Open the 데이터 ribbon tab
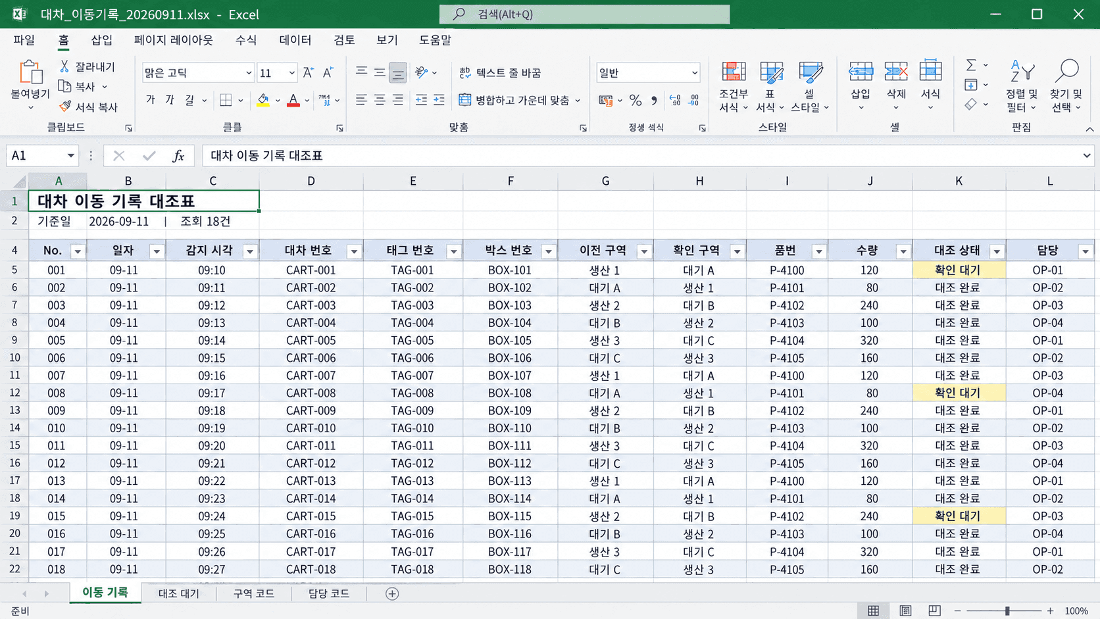The width and height of the screenshot is (1100, 619). pyautogui.click(x=295, y=40)
